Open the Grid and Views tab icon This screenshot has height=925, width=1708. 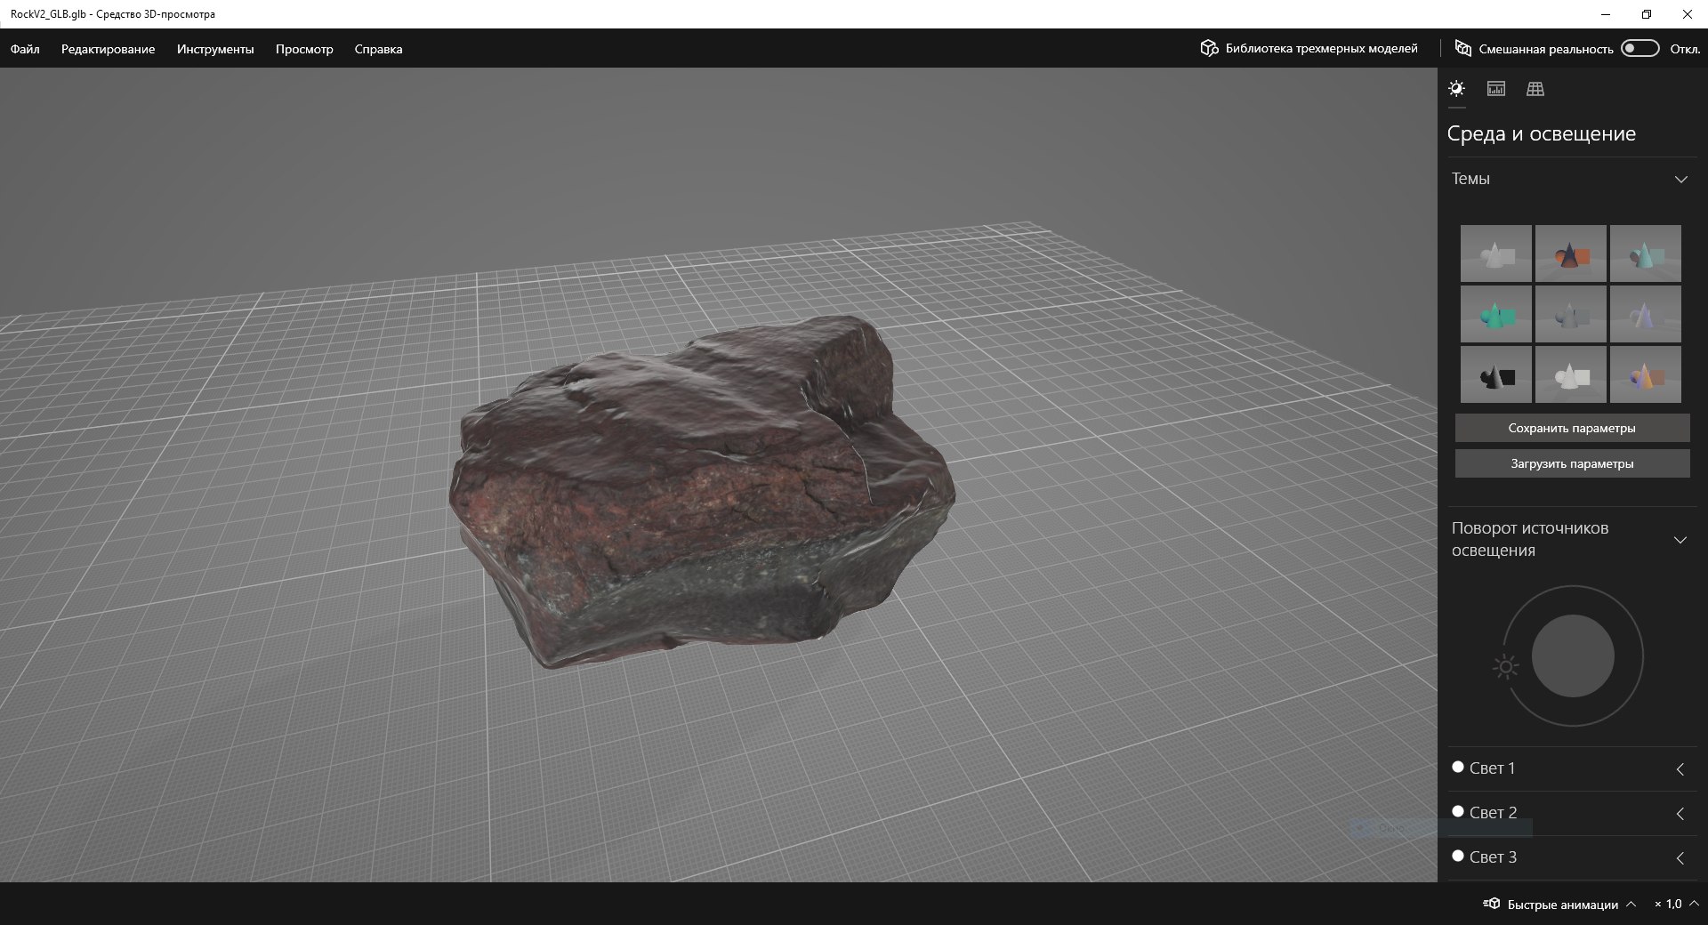1535,88
